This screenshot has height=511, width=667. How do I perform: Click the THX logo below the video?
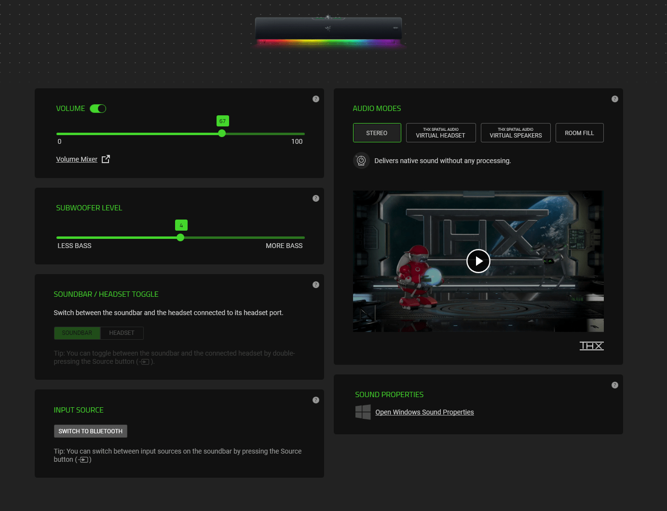[591, 346]
